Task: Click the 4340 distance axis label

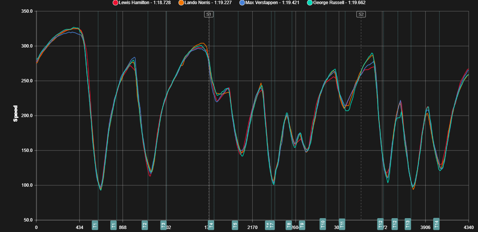Action: pos(469,227)
